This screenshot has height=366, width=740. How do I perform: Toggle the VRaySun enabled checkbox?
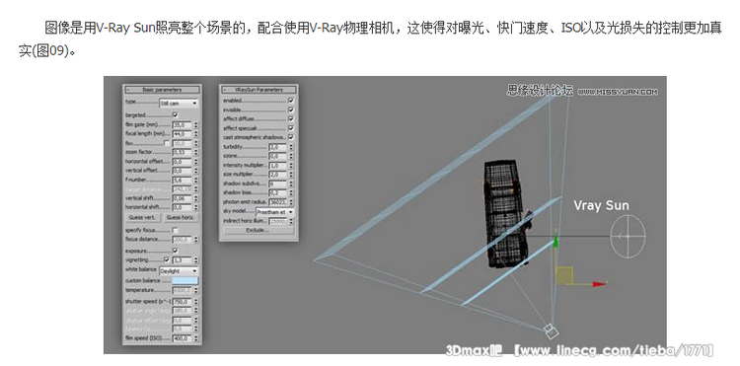click(x=291, y=101)
